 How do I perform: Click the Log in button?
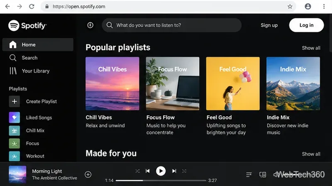click(x=306, y=25)
